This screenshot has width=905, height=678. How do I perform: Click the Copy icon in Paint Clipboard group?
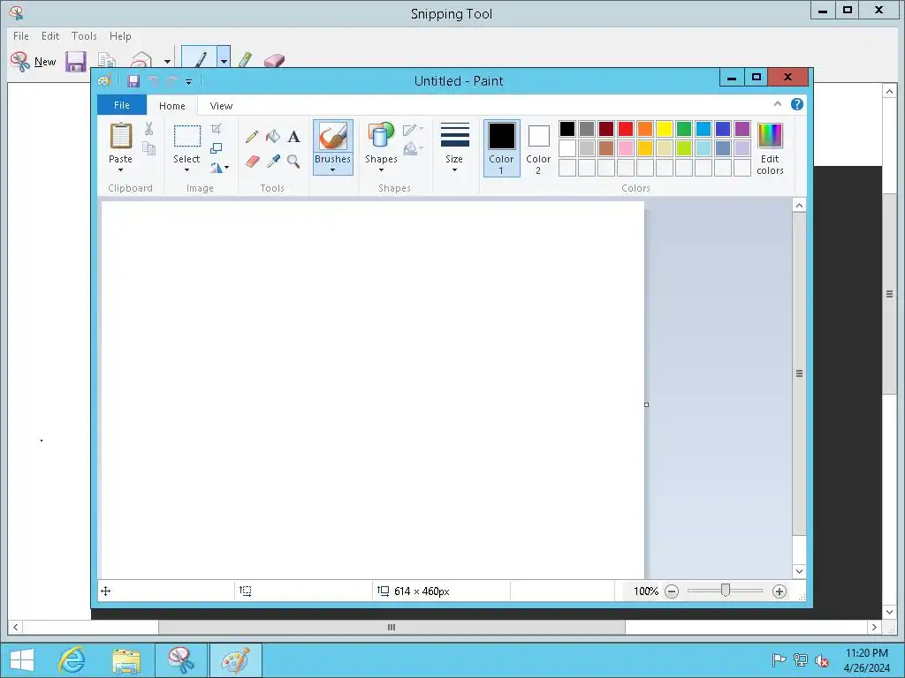coord(148,148)
